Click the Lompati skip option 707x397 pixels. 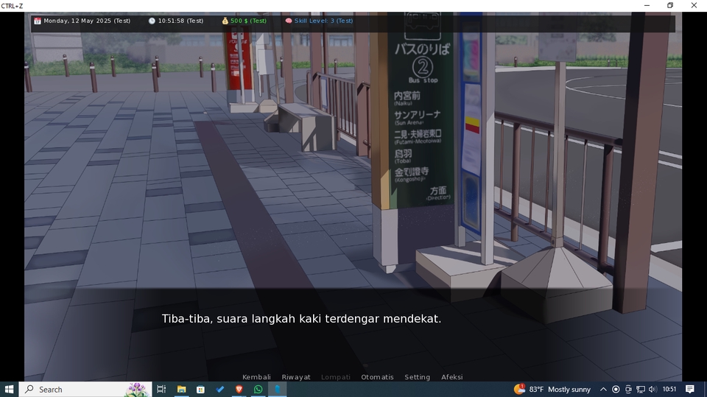tap(336, 376)
